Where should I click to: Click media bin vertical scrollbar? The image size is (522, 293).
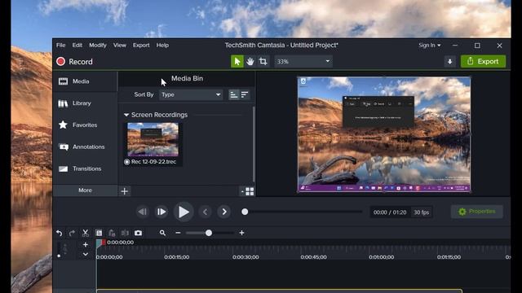click(254, 145)
